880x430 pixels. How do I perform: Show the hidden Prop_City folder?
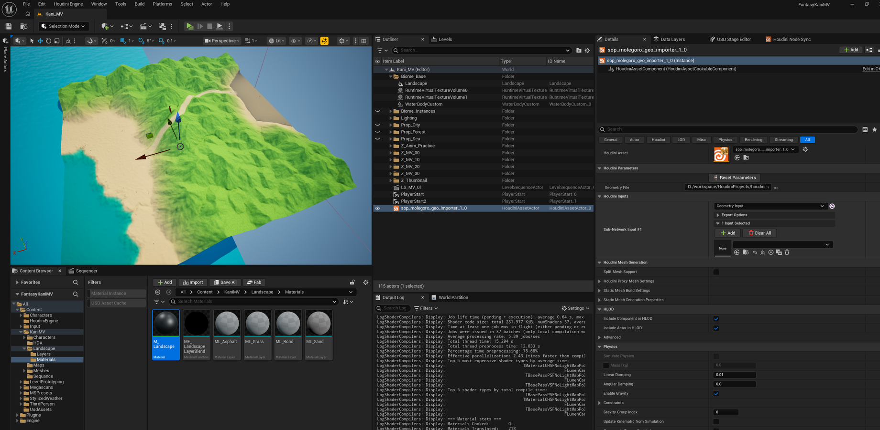coord(377,125)
